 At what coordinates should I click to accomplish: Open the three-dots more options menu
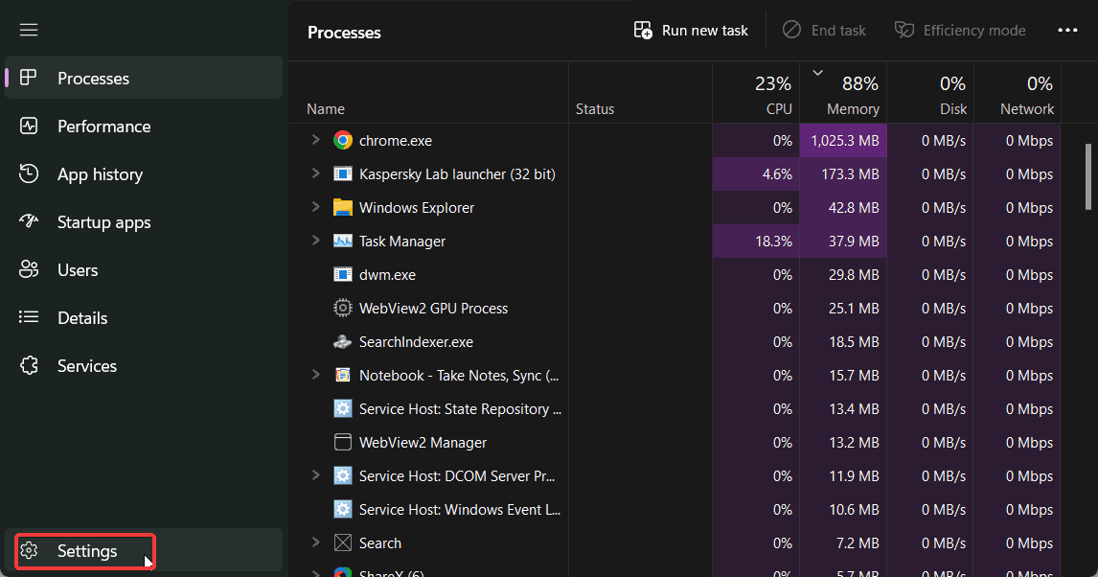click(x=1067, y=30)
